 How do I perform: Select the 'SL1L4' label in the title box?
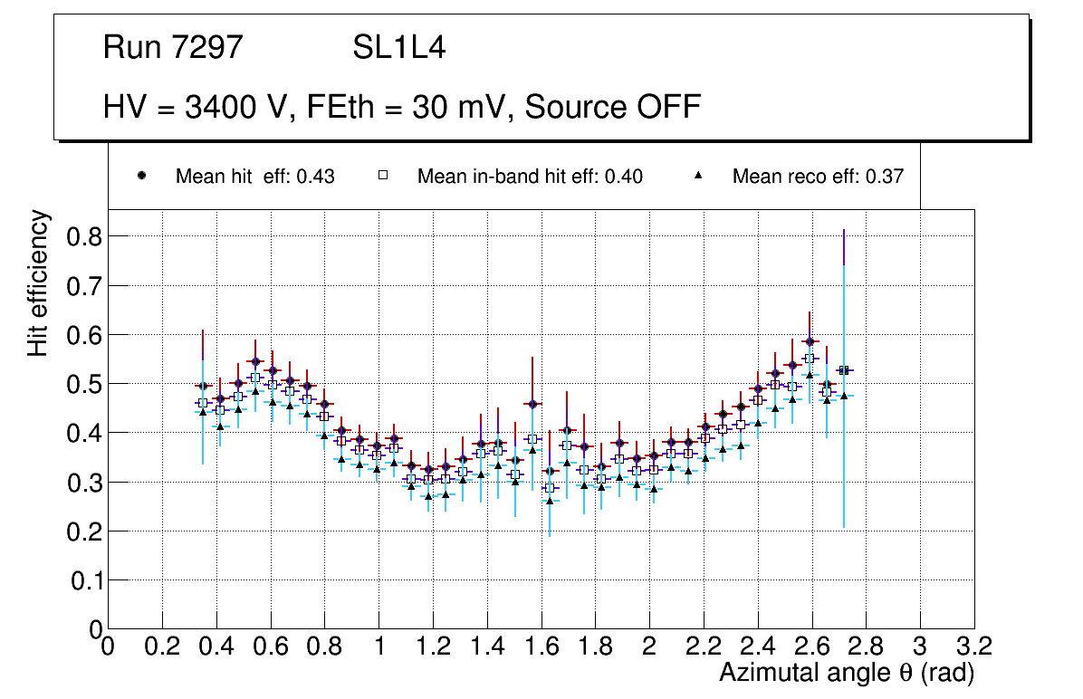point(398,48)
